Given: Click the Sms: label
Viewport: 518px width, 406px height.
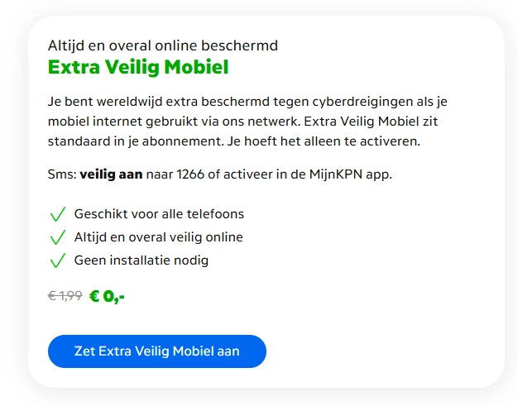Looking at the screenshot, I should coord(62,174).
